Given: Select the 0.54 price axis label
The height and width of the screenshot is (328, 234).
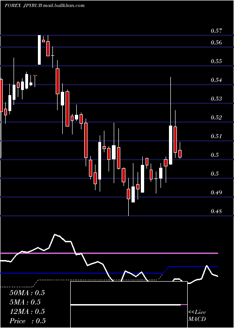Looking at the screenshot, I should 216,80.
